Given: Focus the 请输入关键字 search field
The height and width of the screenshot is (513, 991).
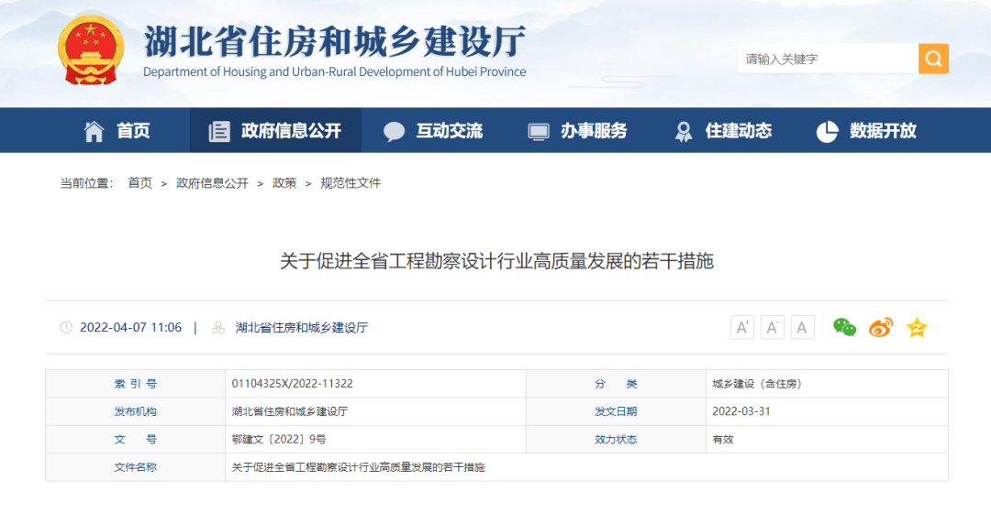Looking at the screenshot, I should pos(828,59).
